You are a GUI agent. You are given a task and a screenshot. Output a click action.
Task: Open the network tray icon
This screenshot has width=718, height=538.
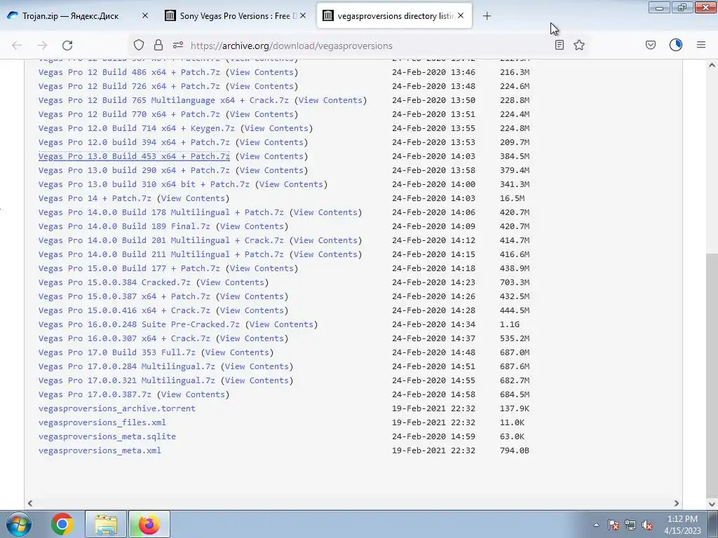pos(630,525)
